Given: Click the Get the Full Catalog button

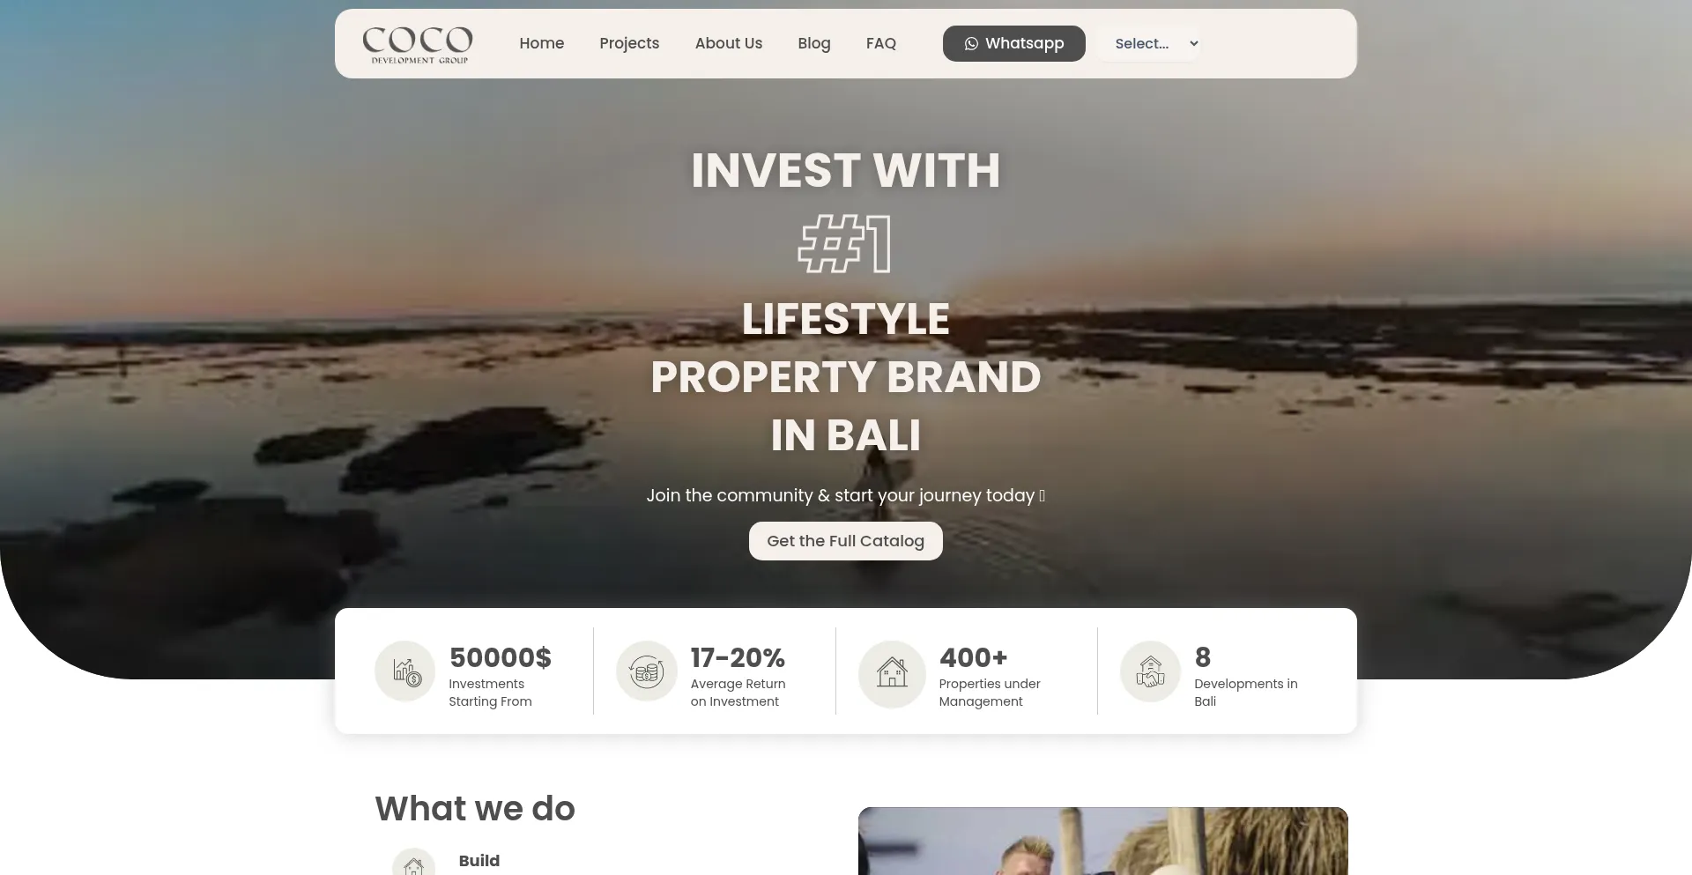Looking at the screenshot, I should (846, 541).
